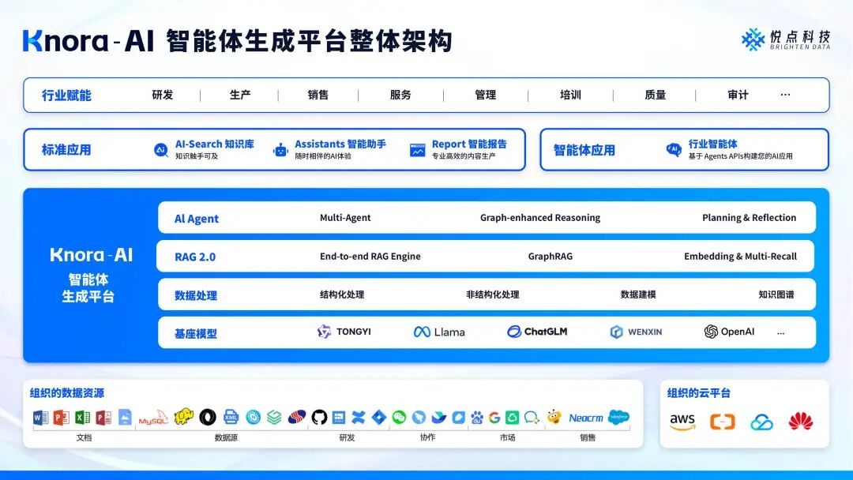Screen dimensions: 853x480
Task: Click the black circular JSON icon
Action: click(208, 417)
